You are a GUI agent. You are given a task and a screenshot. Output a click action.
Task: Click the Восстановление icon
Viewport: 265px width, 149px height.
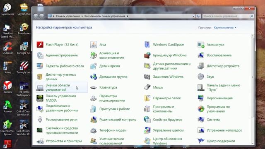[201, 55]
